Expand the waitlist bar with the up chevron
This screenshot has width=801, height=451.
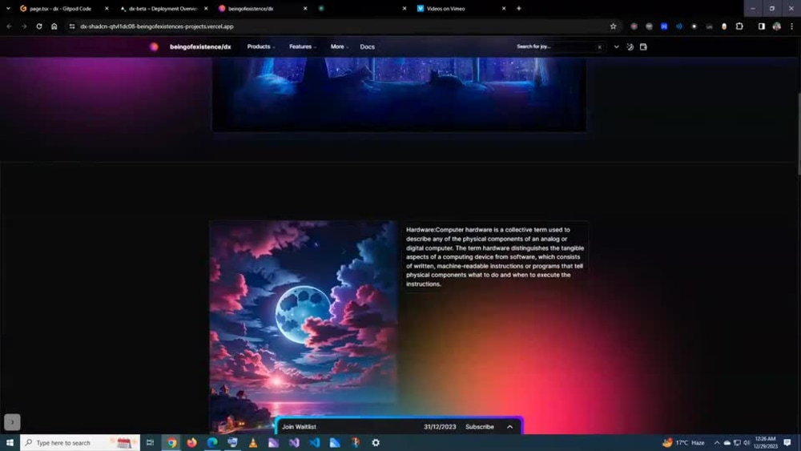coord(509,426)
